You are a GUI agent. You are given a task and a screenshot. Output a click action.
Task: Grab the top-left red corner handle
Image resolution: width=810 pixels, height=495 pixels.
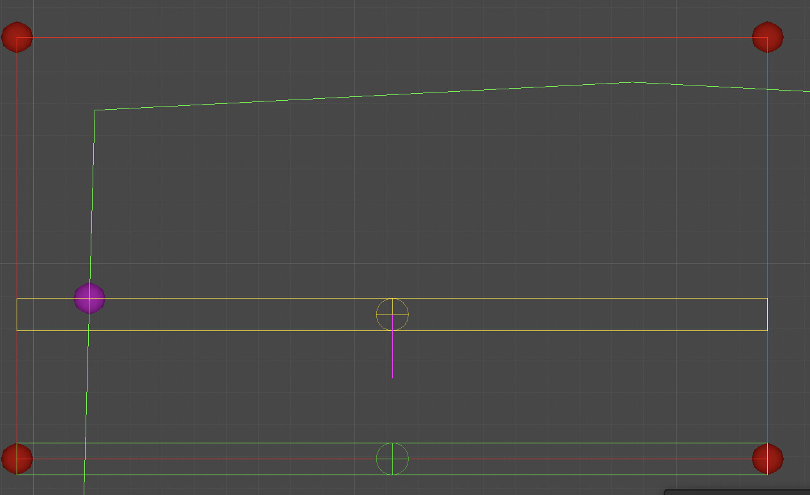click(x=17, y=37)
